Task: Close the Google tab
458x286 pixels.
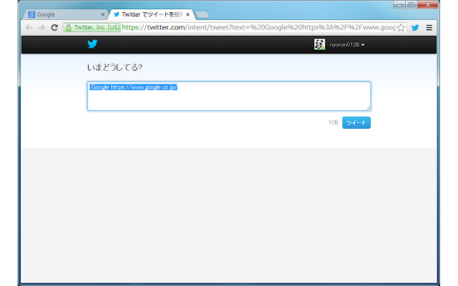Action: click(102, 14)
